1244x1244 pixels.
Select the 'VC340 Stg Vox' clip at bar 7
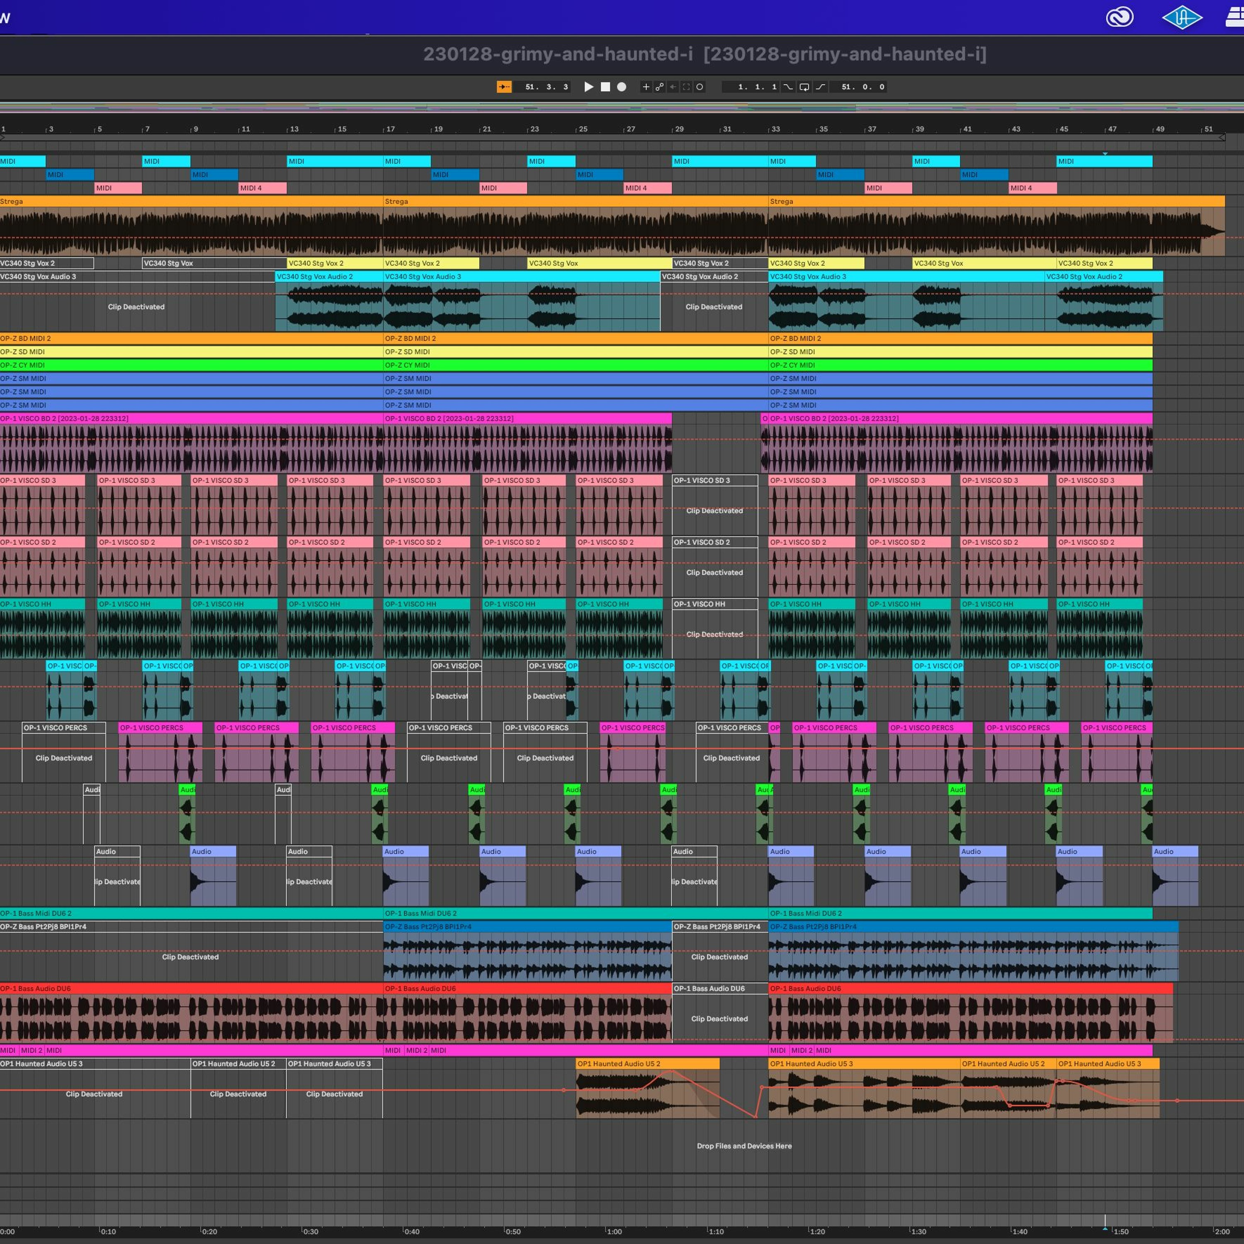(214, 263)
